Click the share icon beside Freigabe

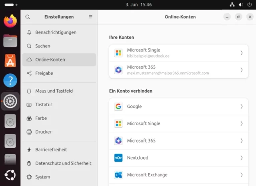point(29,73)
